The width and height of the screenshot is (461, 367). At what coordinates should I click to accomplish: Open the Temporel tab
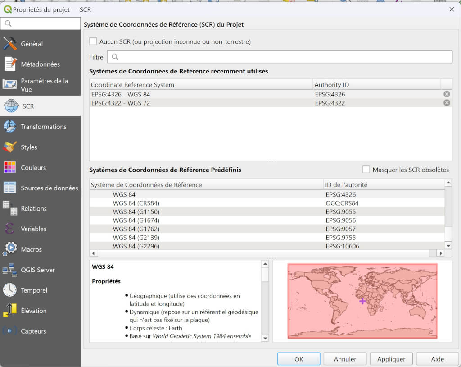pyautogui.click(x=34, y=290)
